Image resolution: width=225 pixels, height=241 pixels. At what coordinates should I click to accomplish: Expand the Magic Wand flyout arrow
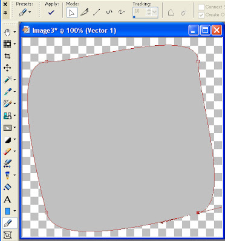tap(15, 80)
